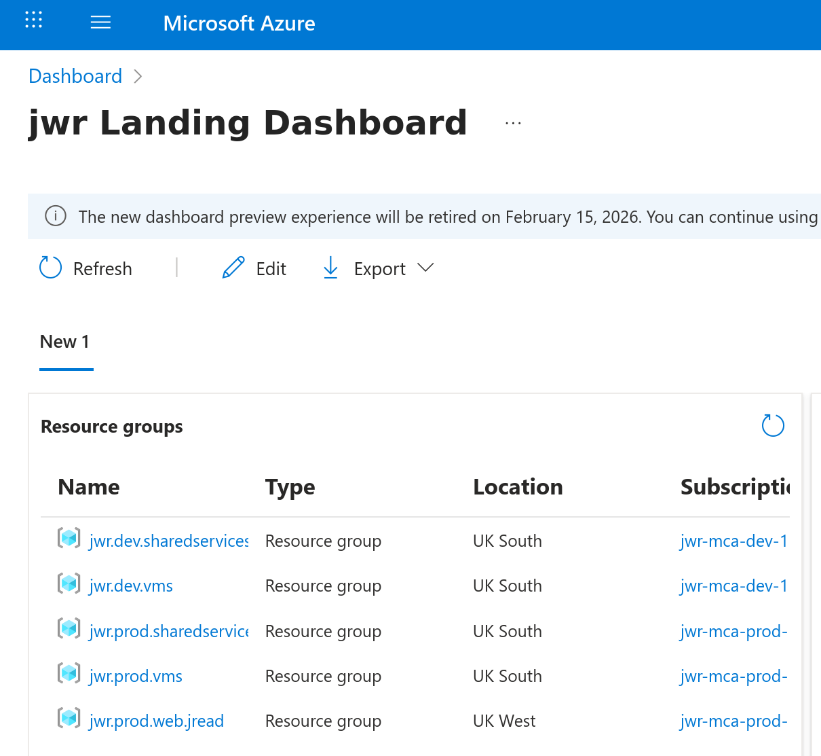Open the hamburger portal menu
The width and height of the screenshot is (821, 756).
[100, 22]
